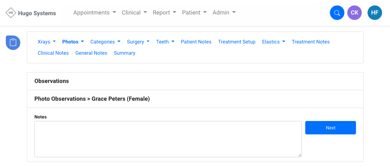Open the Clinical Notes link

click(53, 53)
